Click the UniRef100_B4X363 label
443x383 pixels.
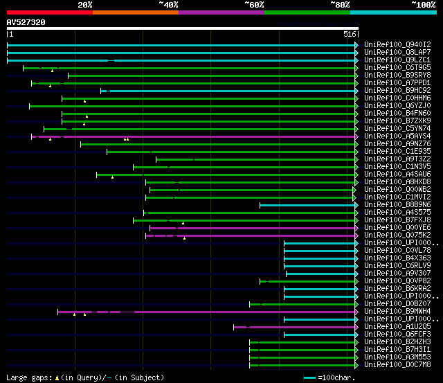[397, 258]
